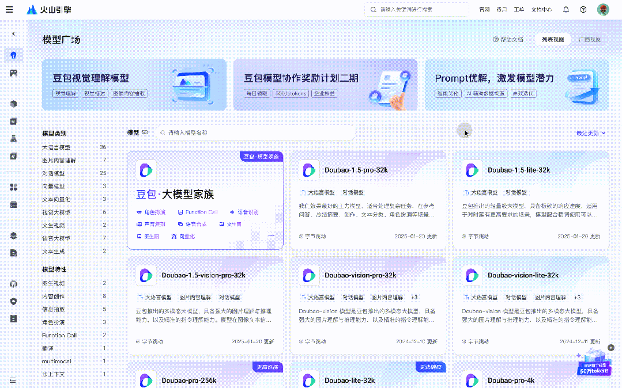Click the Doubao-1.5-lite-32k model logo
The height and width of the screenshot is (388, 622).
(472, 170)
